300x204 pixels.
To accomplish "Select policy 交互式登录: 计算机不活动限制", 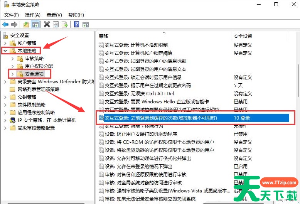I will (136, 45).
